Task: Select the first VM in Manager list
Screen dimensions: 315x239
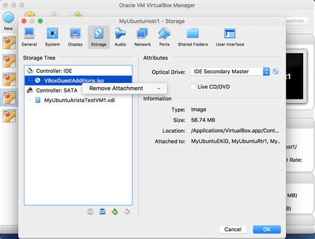Action: (x=9, y=42)
